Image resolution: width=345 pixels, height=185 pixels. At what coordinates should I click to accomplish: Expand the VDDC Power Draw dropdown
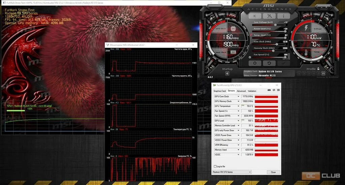pyautogui.click(x=238, y=135)
